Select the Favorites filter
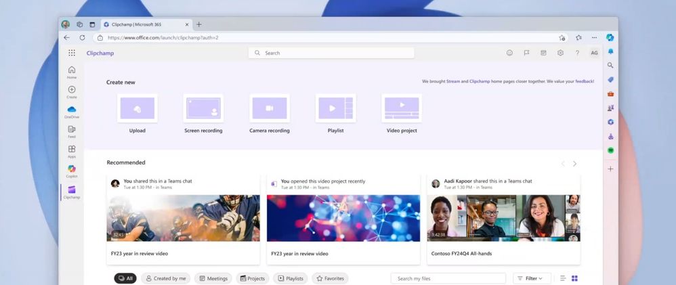The height and width of the screenshot is (285, 676). (x=331, y=278)
